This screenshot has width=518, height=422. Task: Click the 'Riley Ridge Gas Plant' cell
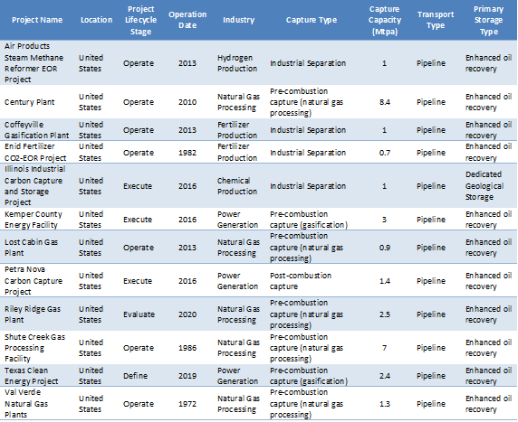coord(33,314)
